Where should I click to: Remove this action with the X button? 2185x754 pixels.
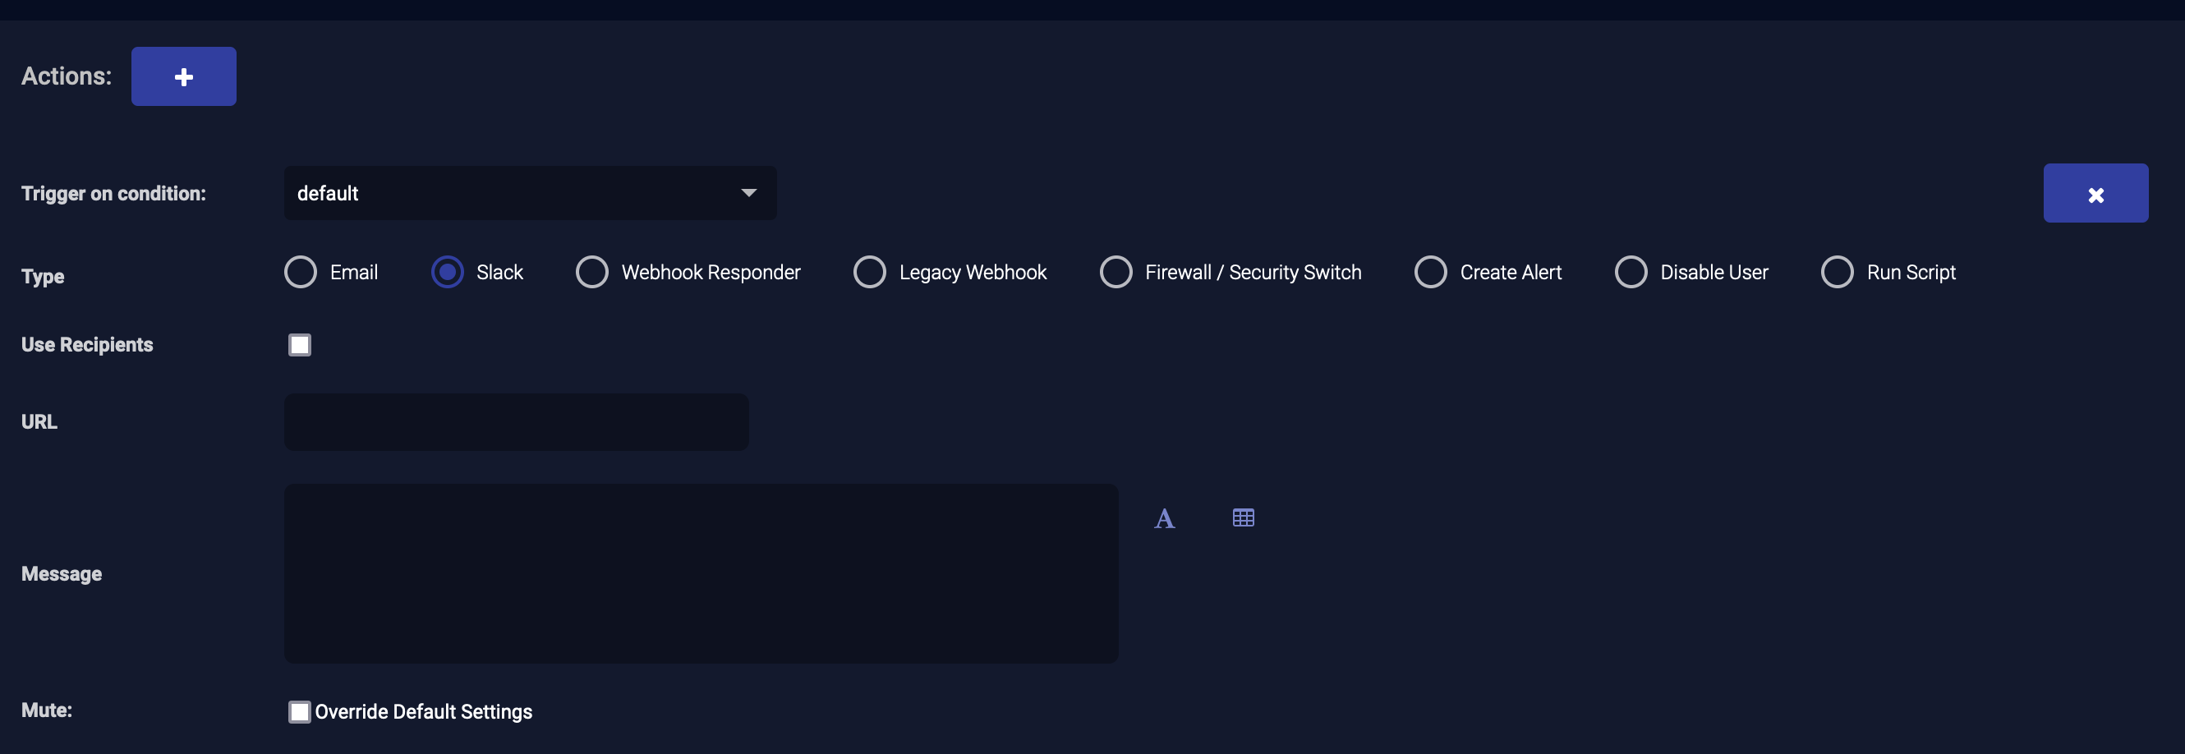[x=2095, y=193]
